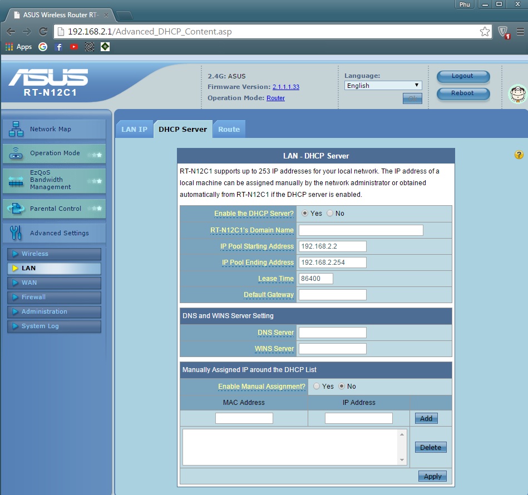This screenshot has height=495, width=528.
Task: Click the Add button
Action: [426, 418]
